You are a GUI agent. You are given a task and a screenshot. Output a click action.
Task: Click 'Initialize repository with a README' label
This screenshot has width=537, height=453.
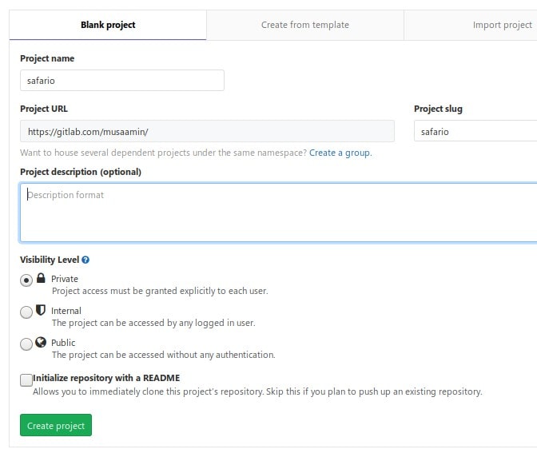pos(106,378)
